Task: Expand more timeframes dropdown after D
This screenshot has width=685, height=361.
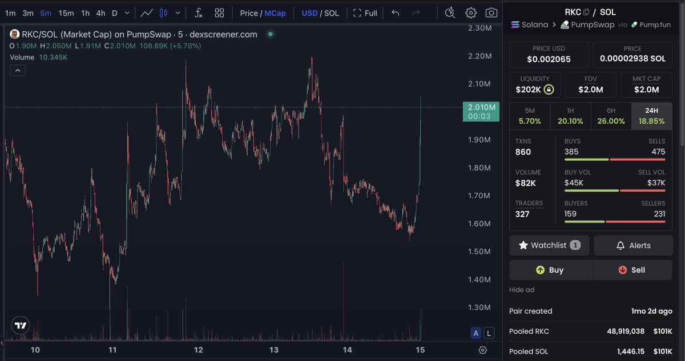Action: (127, 13)
